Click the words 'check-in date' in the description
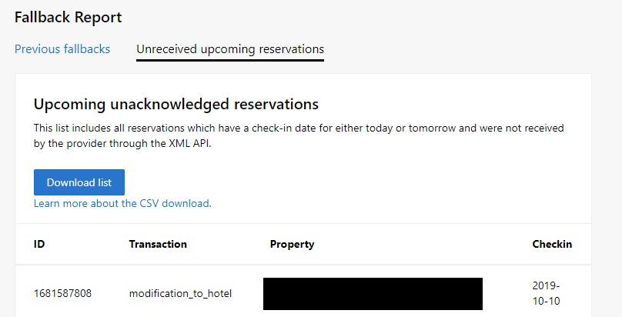 coord(285,128)
